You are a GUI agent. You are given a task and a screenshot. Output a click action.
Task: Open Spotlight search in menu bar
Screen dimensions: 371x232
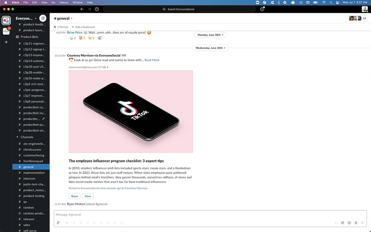point(331,2)
